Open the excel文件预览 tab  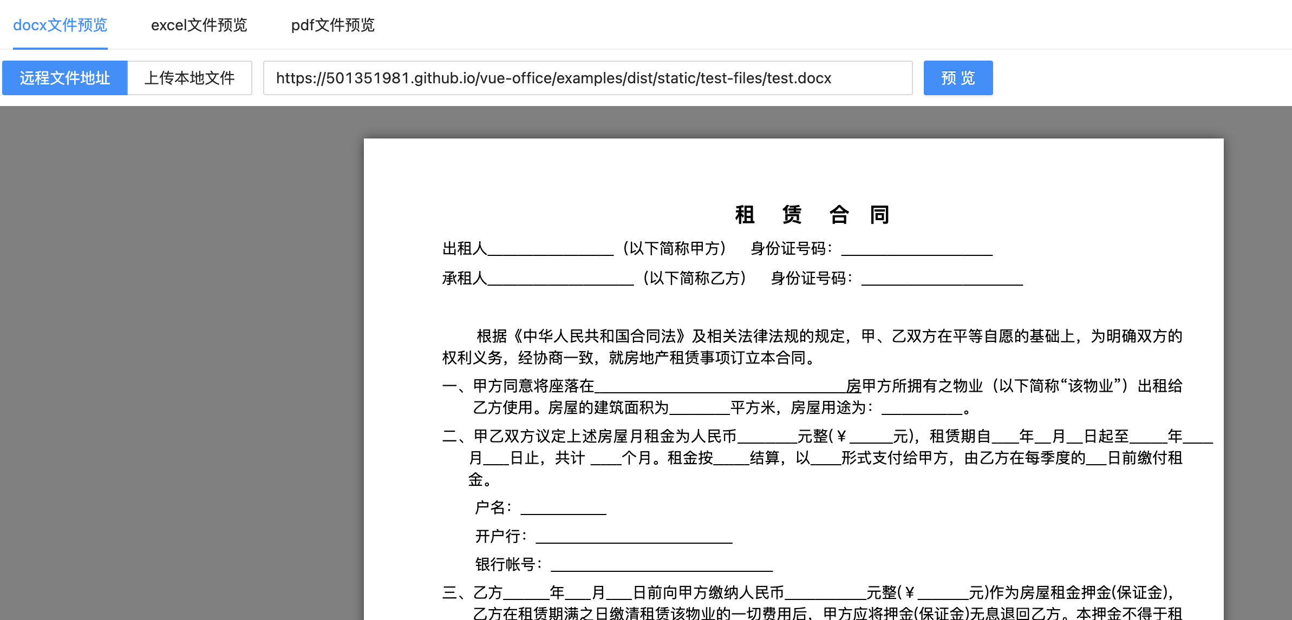click(x=199, y=25)
